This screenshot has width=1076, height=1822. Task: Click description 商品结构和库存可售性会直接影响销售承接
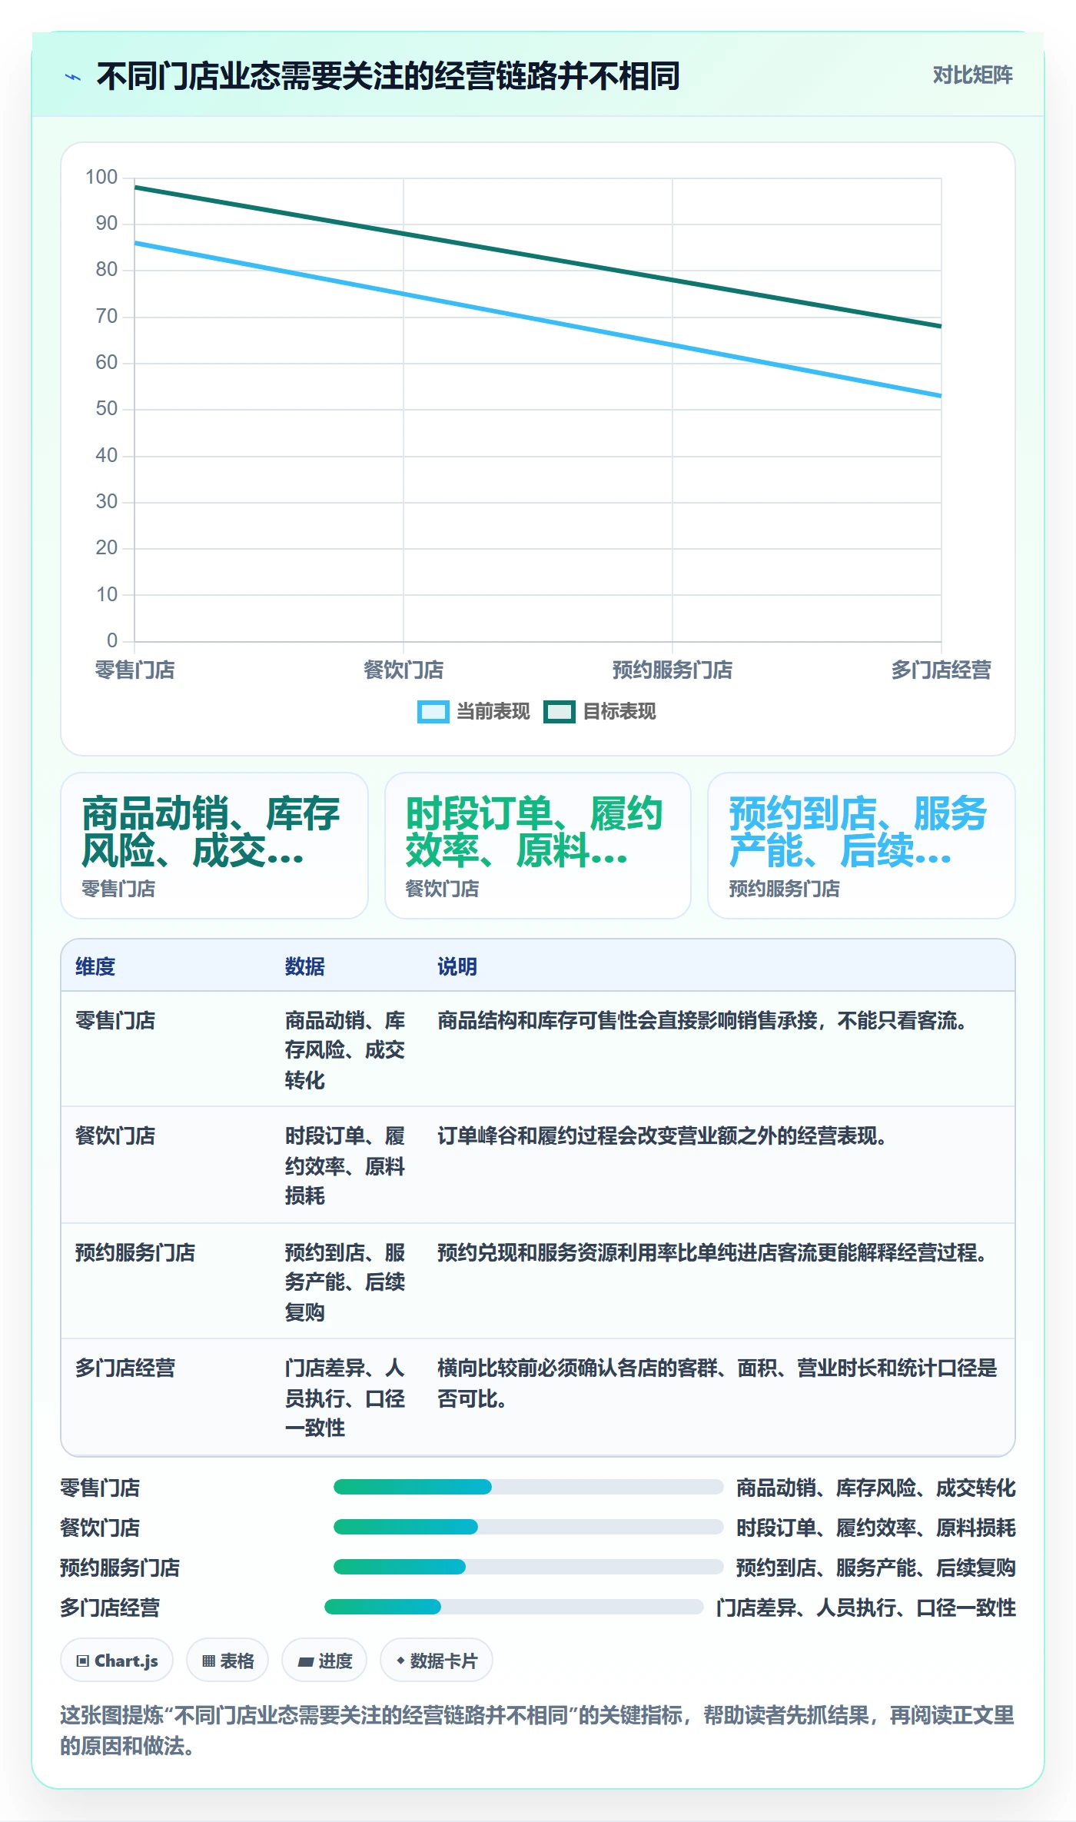pos(702,1020)
